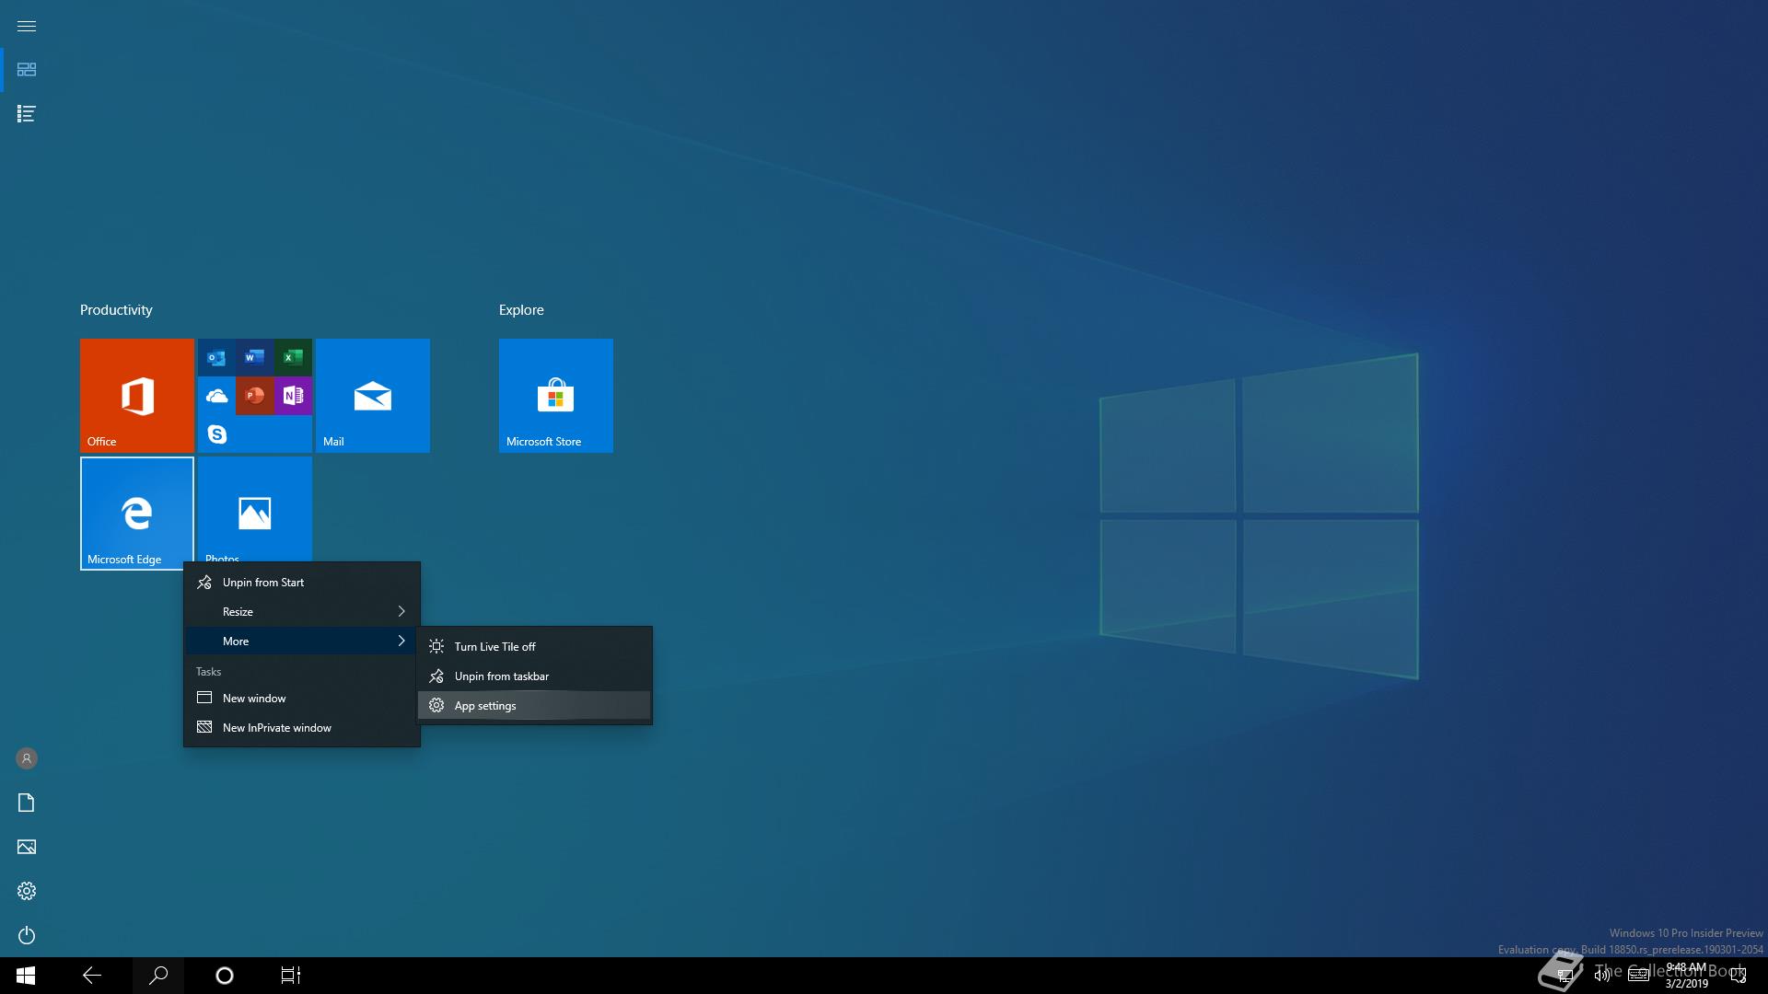This screenshot has width=1768, height=994.
Task: Open the user account icon
Action: 27,758
